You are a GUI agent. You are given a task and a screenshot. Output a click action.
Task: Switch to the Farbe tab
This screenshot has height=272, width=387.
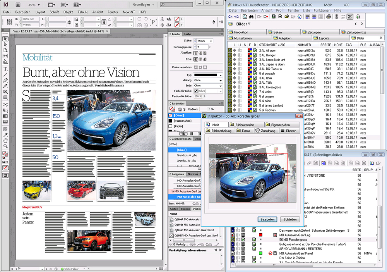click(188, 34)
